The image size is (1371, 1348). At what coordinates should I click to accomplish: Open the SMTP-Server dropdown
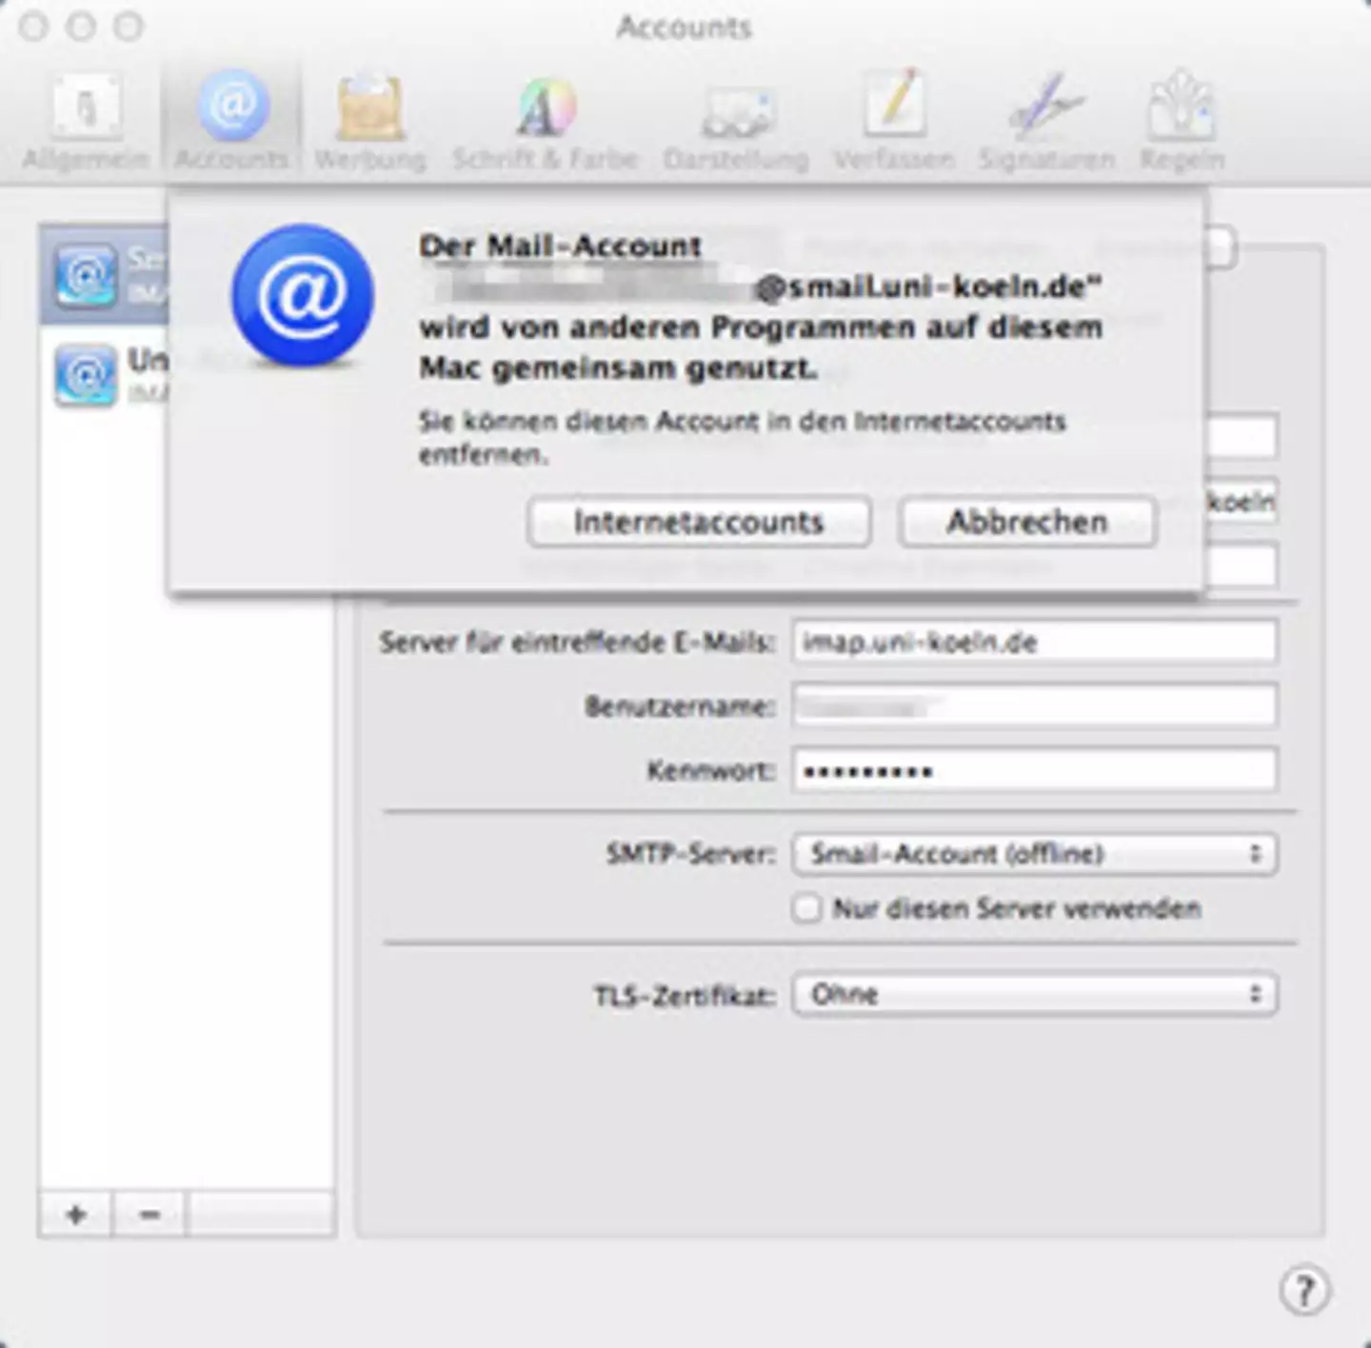tap(1034, 854)
